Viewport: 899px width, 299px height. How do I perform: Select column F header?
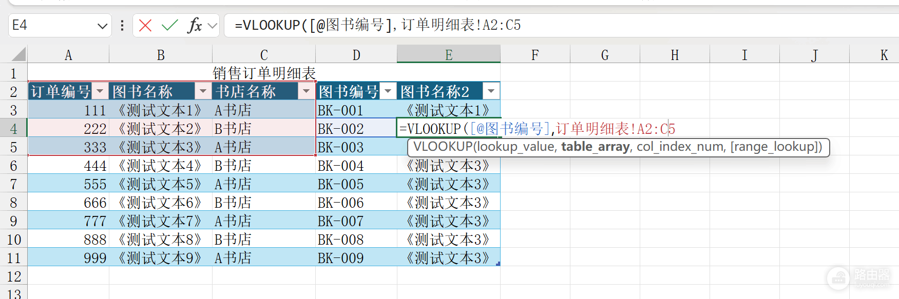pos(535,54)
